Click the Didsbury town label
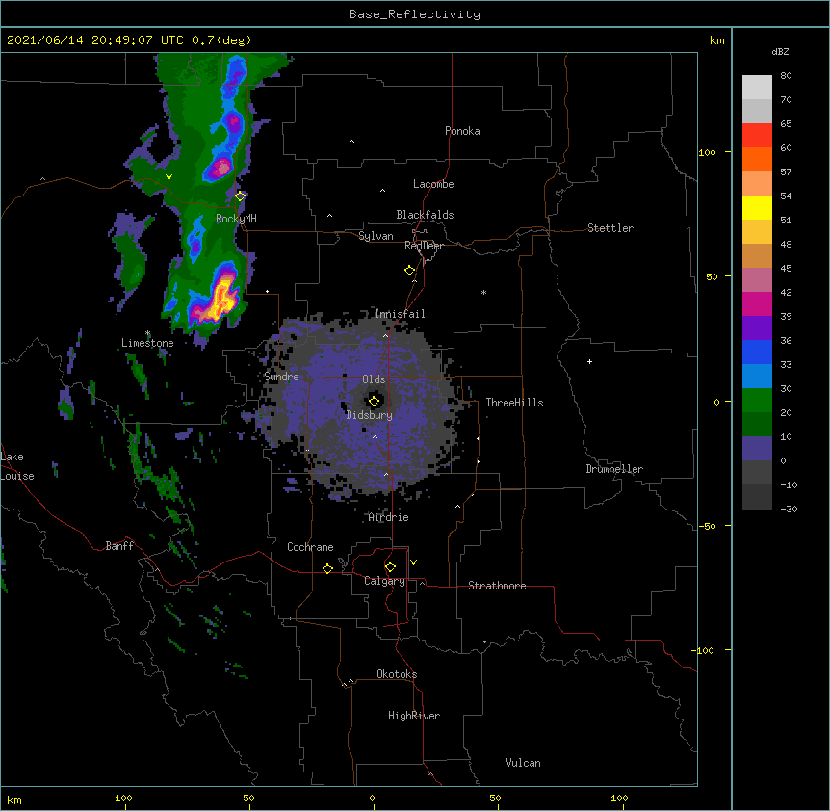The image size is (830, 811). pyautogui.click(x=370, y=415)
